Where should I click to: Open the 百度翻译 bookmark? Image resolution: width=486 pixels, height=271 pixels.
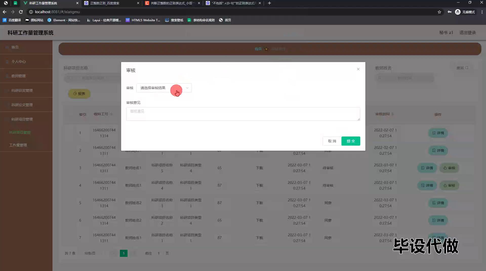(12, 20)
